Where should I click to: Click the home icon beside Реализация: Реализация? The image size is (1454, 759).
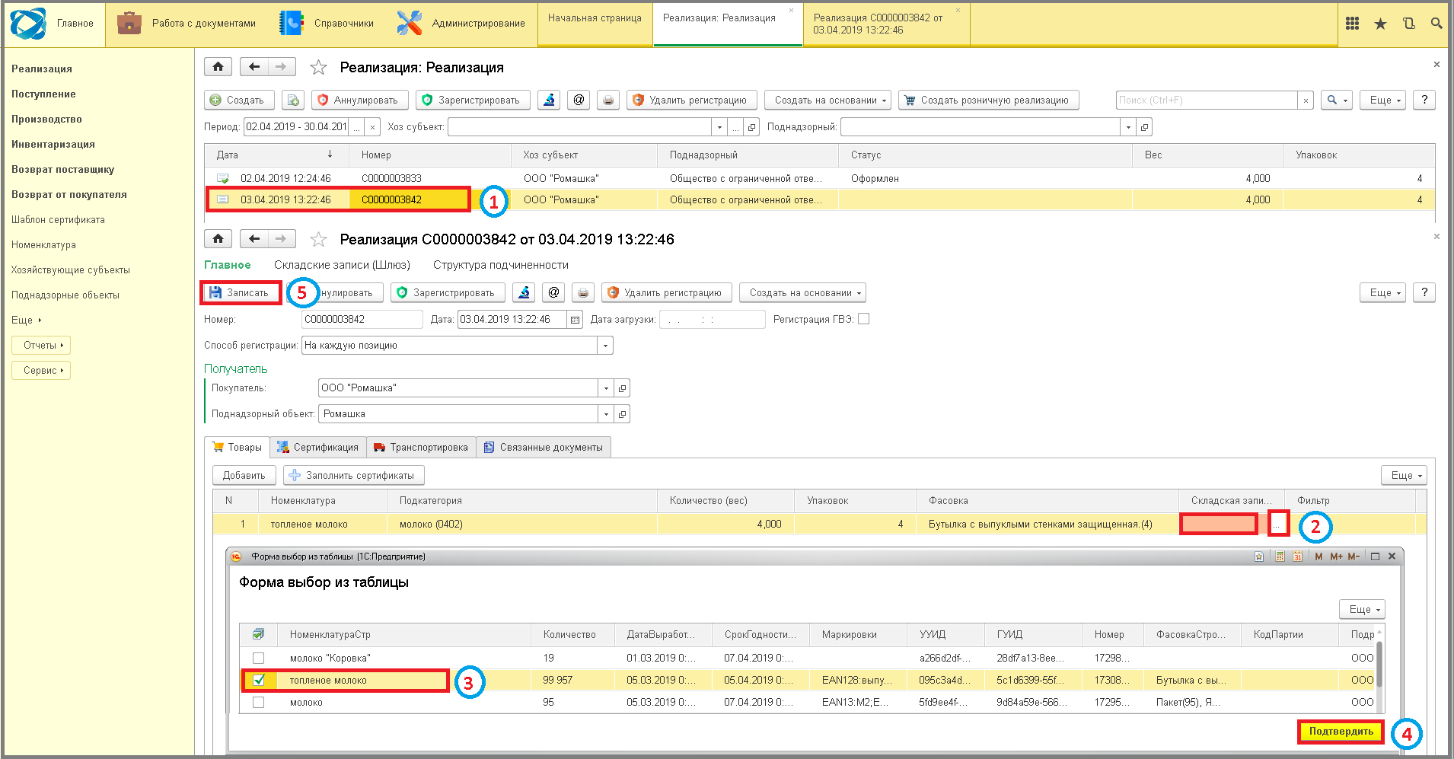pos(218,67)
